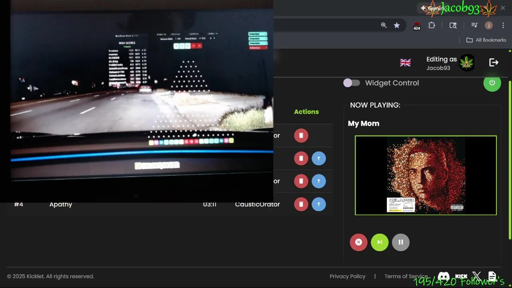The height and width of the screenshot is (288, 512).
Task: Open the All Bookmarks folder
Action: point(486,40)
